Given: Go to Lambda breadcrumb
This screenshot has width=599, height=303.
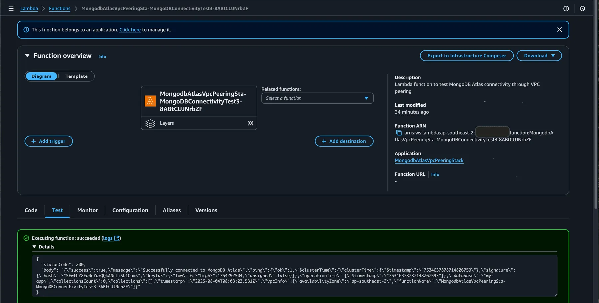Looking at the screenshot, I should (29, 9).
